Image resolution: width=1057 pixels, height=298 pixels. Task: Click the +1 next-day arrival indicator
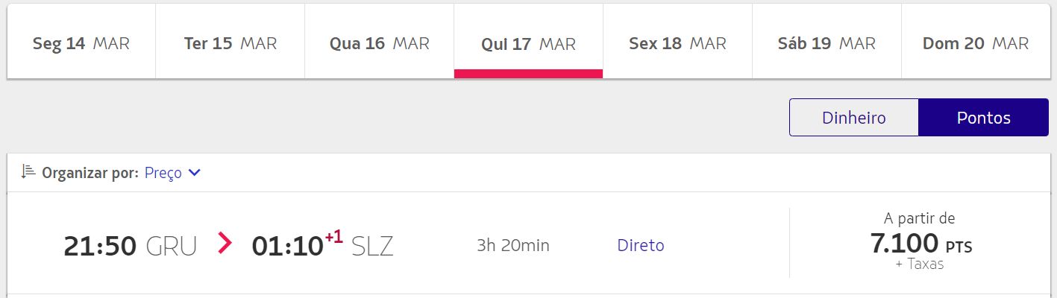[x=333, y=237]
